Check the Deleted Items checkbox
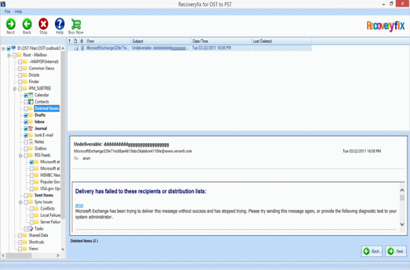Screen dimensions: 410x270 click(x=26, y=108)
